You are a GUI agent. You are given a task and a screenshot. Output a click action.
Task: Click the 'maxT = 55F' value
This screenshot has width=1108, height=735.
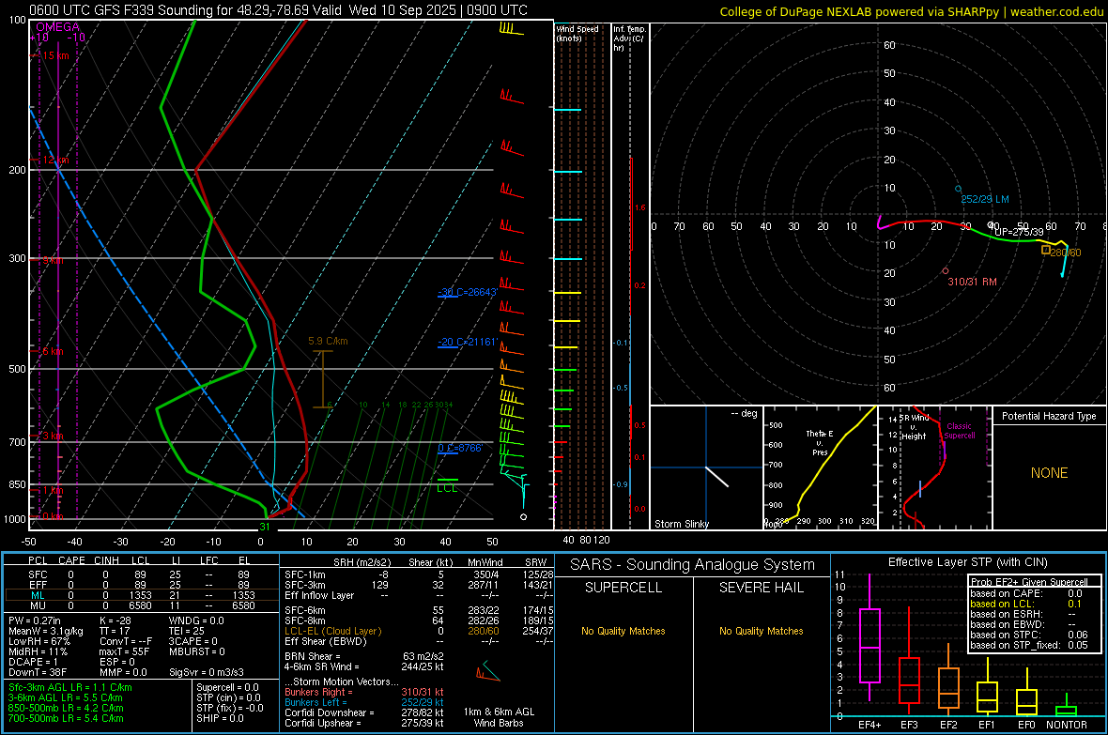tap(124, 651)
